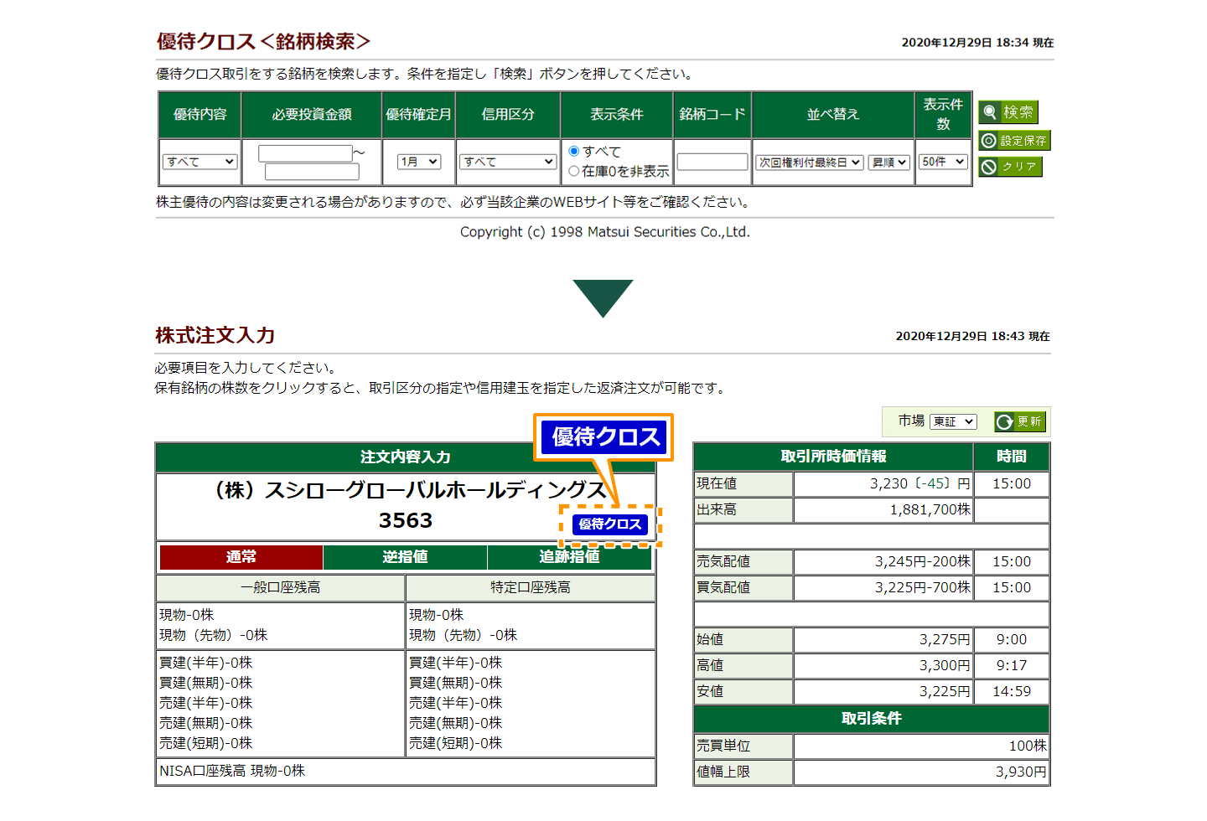The image size is (1207, 821).
Task: Click 現物（先物）-0株 under 一般口座残高
Action: pyautogui.click(x=214, y=635)
